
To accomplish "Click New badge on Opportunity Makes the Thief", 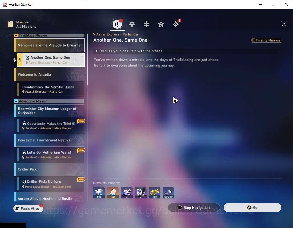I will 81,121.
